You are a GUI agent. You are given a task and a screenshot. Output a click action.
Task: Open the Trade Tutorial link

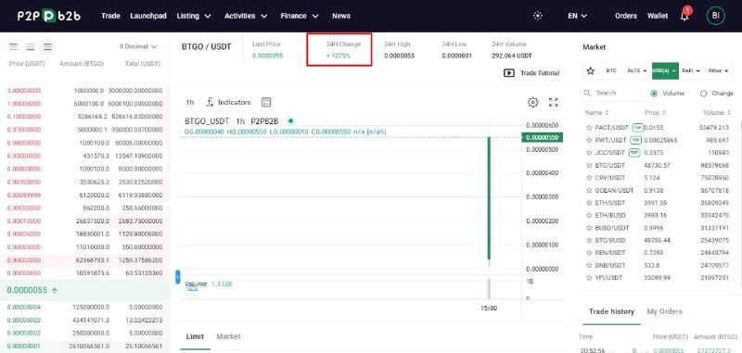pyautogui.click(x=531, y=73)
